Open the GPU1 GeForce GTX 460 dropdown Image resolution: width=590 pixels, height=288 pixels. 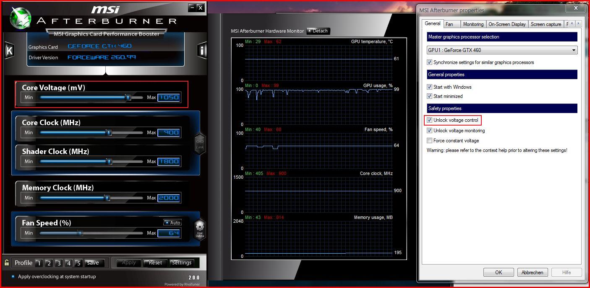coord(502,50)
